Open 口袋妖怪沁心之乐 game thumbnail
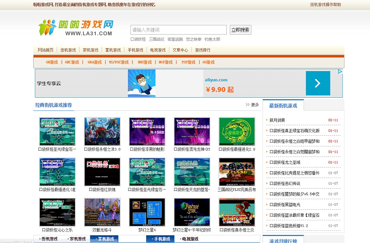The width and height of the screenshot is (370, 243). tap(57, 212)
